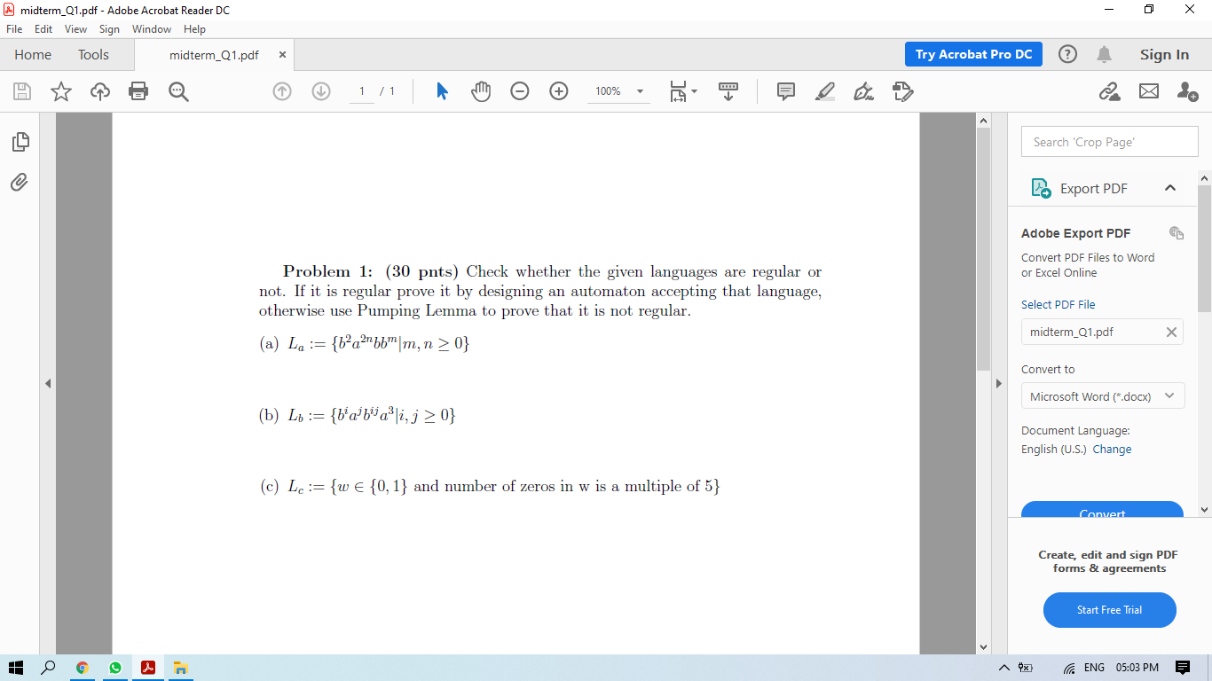Screen dimensions: 1212x681
Task: Open the Highlight text tool
Action: (824, 91)
